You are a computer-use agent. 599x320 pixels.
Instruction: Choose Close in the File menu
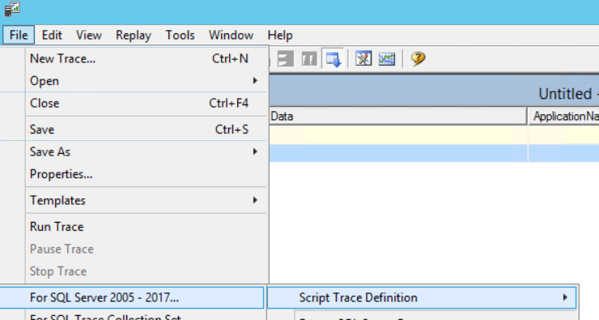134,103
